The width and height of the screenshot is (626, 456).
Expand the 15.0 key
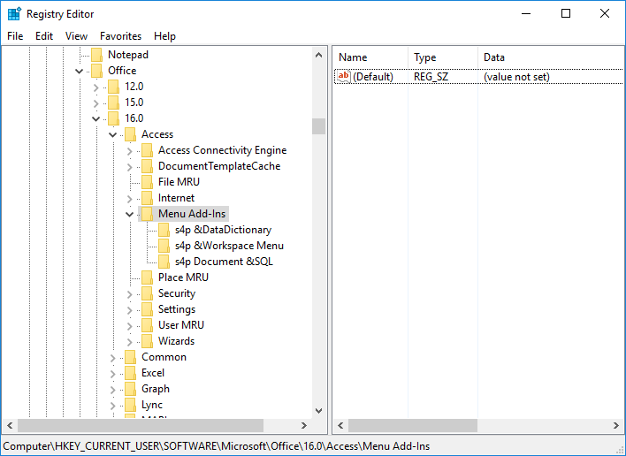click(95, 103)
